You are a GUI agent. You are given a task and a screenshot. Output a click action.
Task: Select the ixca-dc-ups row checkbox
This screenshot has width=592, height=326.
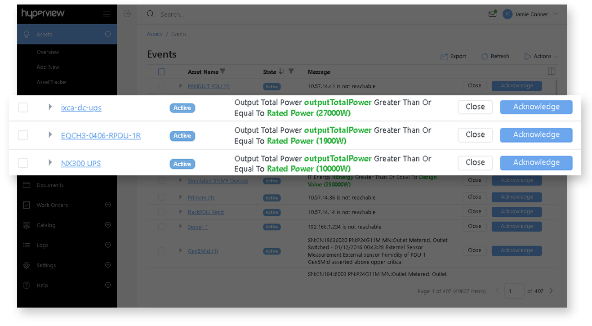point(23,107)
